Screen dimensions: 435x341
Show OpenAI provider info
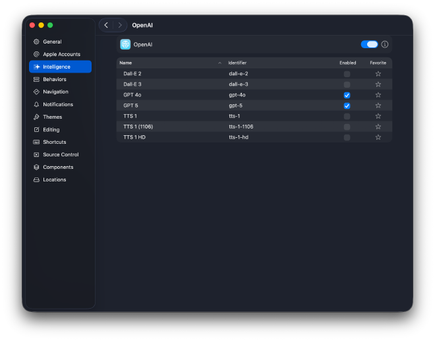(384, 44)
